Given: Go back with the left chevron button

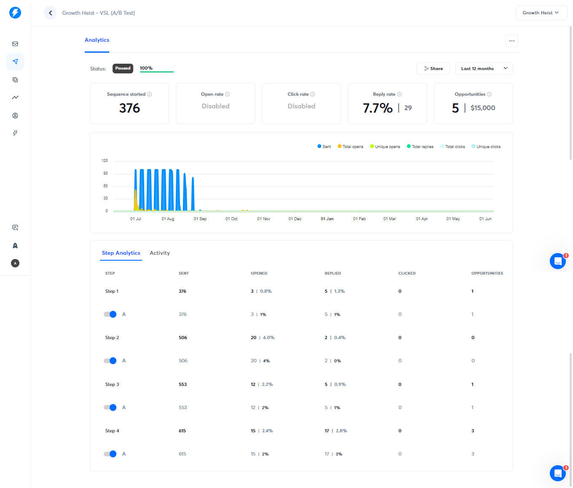Looking at the screenshot, I should point(50,13).
